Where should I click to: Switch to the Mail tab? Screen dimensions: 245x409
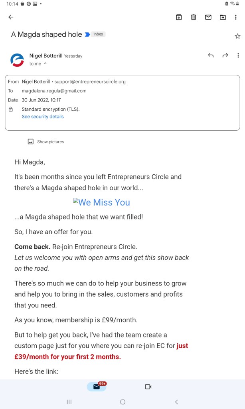(x=97, y=387)
